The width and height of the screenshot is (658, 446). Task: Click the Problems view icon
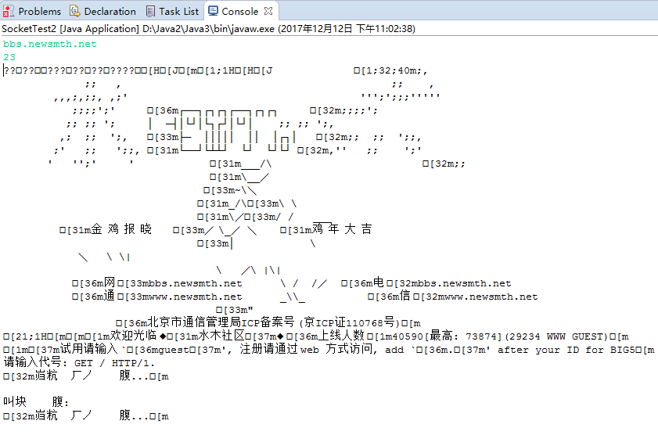click(9, 11)
